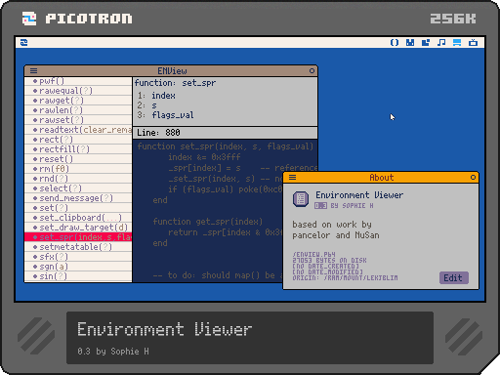Open the music/SFX editor note icon
Image resolution: width=500 pixels, height=375 pixels.
(x=441, y=43)
